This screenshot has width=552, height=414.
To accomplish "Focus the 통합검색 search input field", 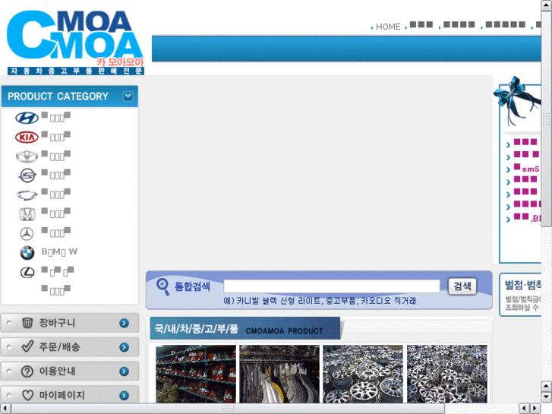I will pos(332,286).
